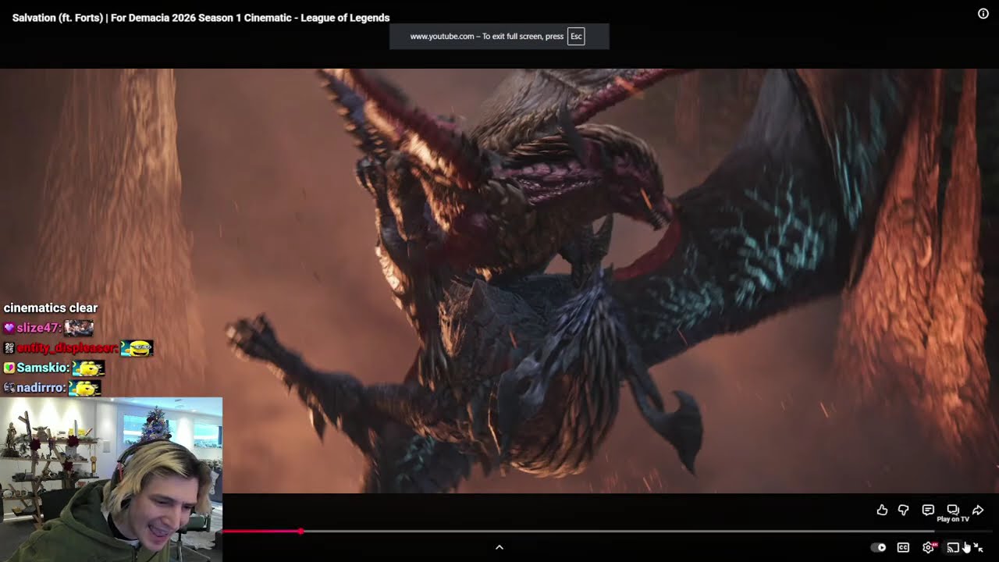Click the Play on TV cast icon
Screen dimensions: 999x562
click(x=953, y=547)
